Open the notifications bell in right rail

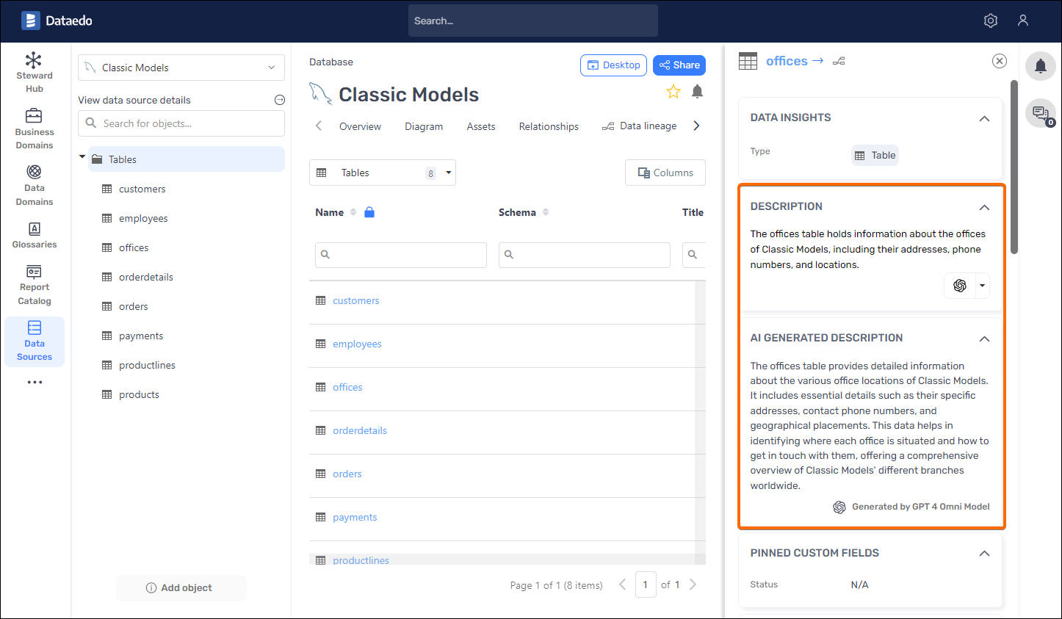point(1041,67)
